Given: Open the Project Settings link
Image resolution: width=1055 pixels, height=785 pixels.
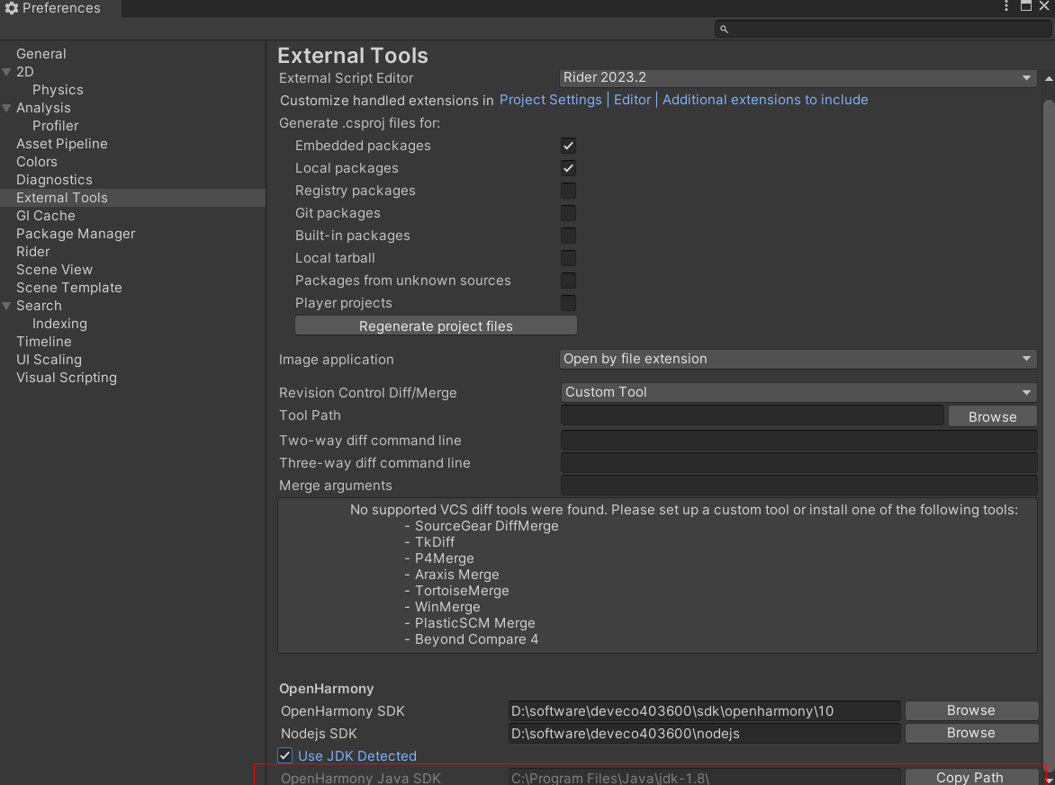Looking at the screenshot, I should point(550,100).
